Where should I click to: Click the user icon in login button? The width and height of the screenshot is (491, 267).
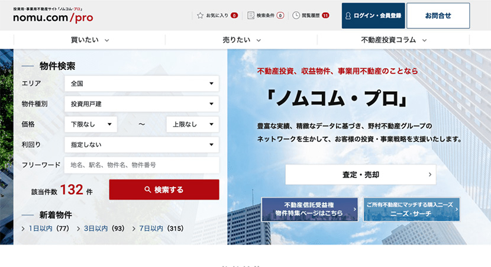348,15
